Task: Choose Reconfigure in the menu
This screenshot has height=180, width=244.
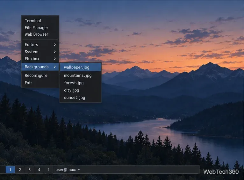Action: pos(40,76)
